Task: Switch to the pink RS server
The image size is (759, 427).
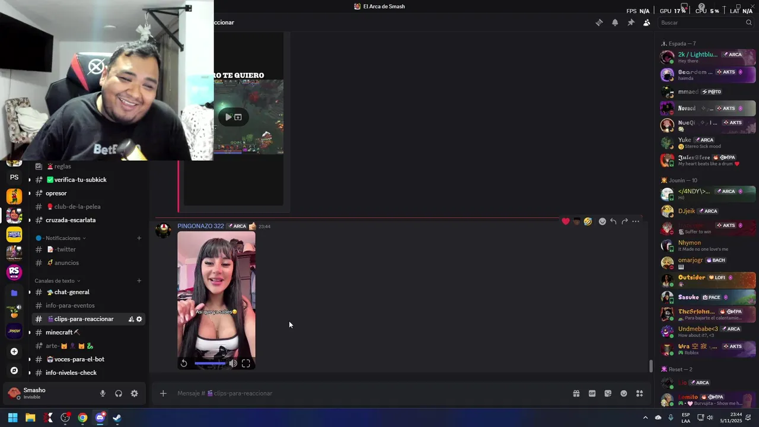Action: point(14,272)
